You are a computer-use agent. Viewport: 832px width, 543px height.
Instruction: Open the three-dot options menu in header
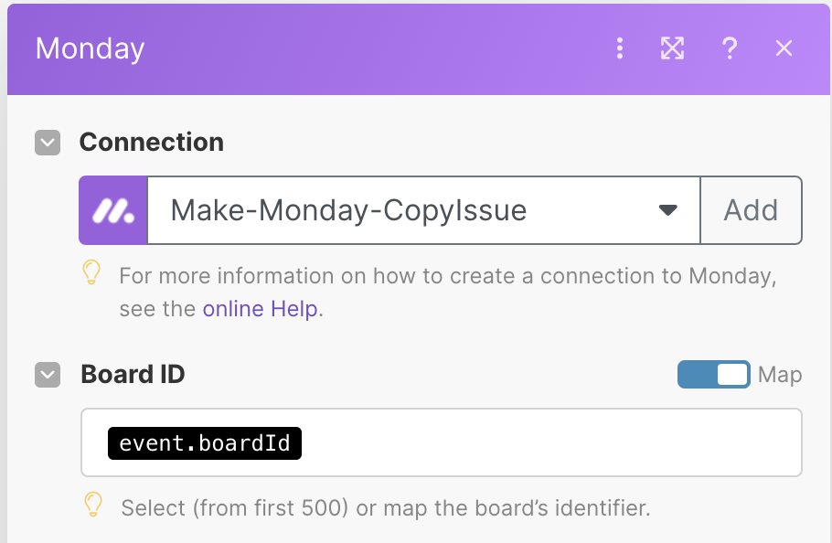[x=619, y=48]
